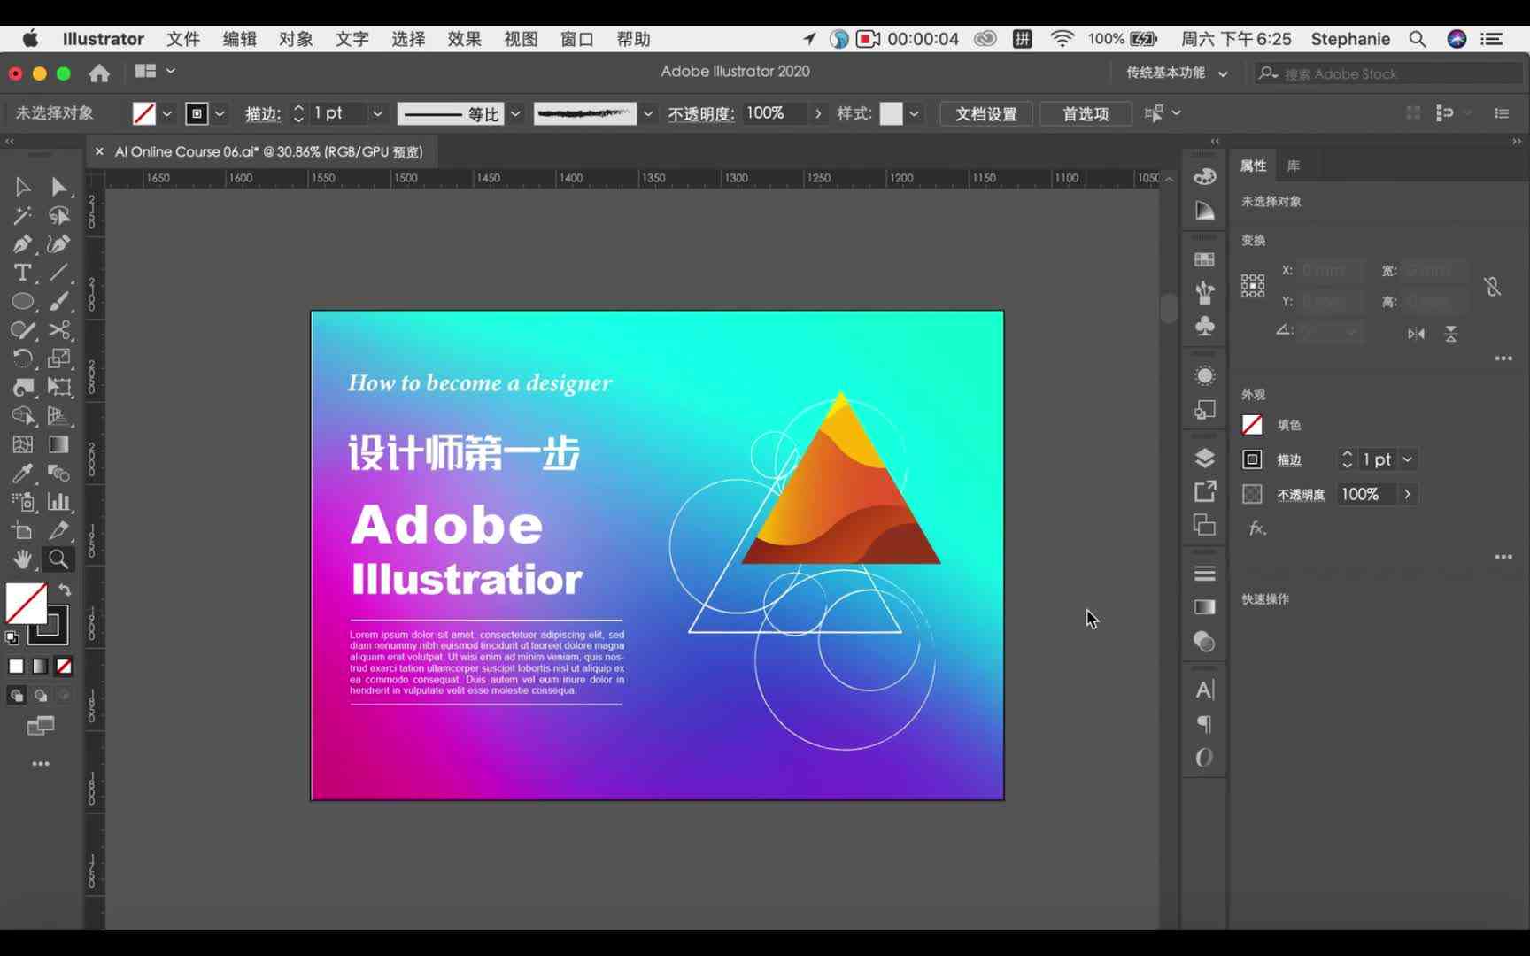This screenshot has height=956, width=1530.
Task: Open the 窗口 menu
Action: point(576,39)
